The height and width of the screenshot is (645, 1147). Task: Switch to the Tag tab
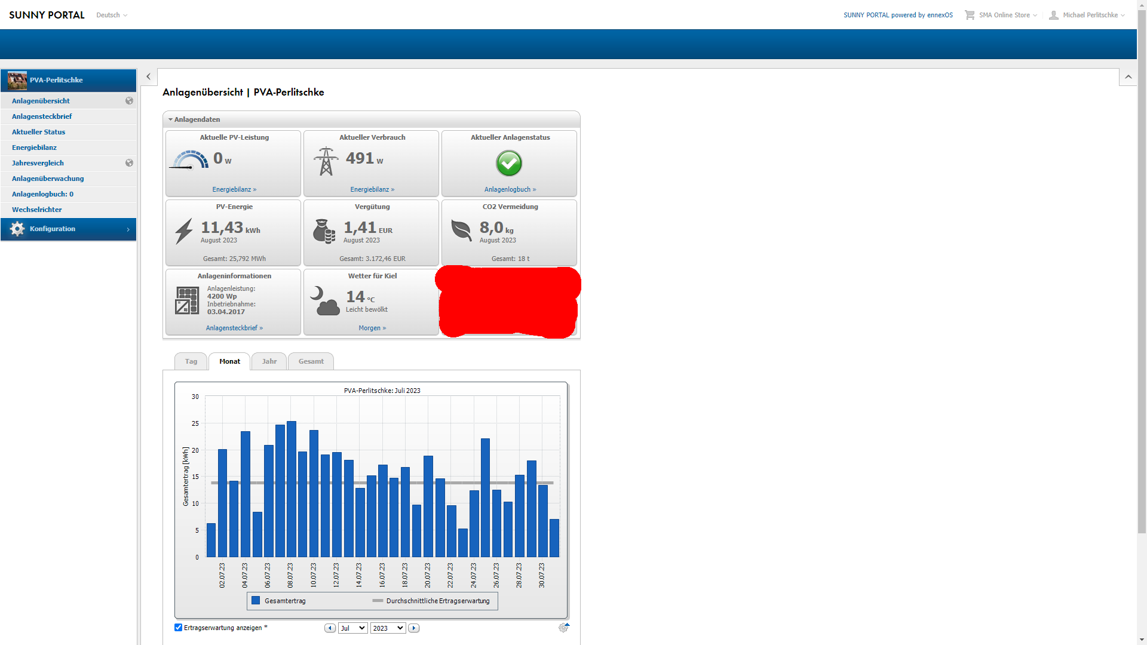pyautogui.click(x=191, y=361)
